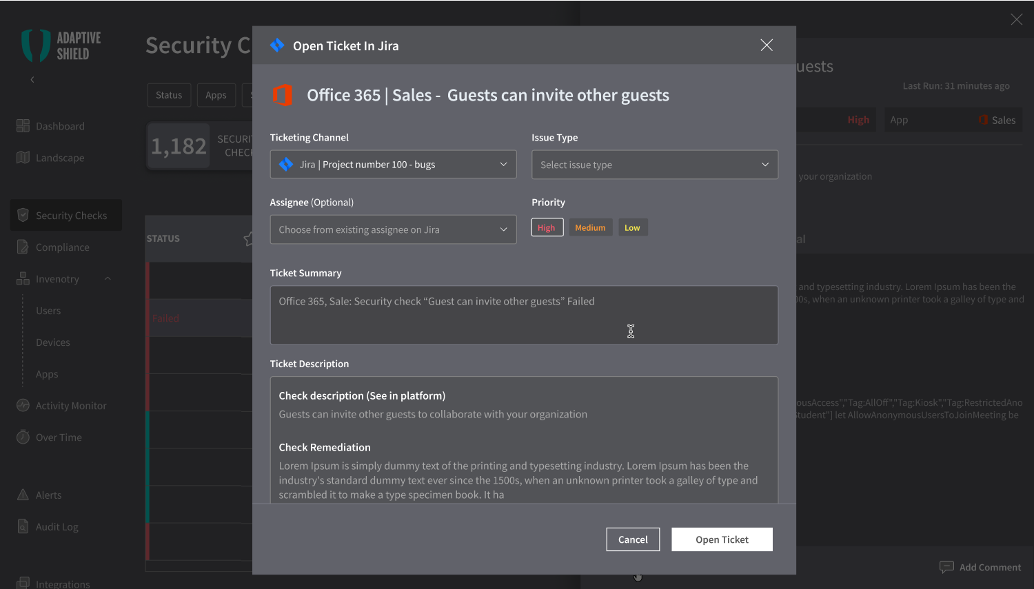Image resolution: width=1034 pixels, height=589 pixels.
Task: Click 'Check description (See in platform)' heading
Action: pyautogui.click(x=362, y=395)
